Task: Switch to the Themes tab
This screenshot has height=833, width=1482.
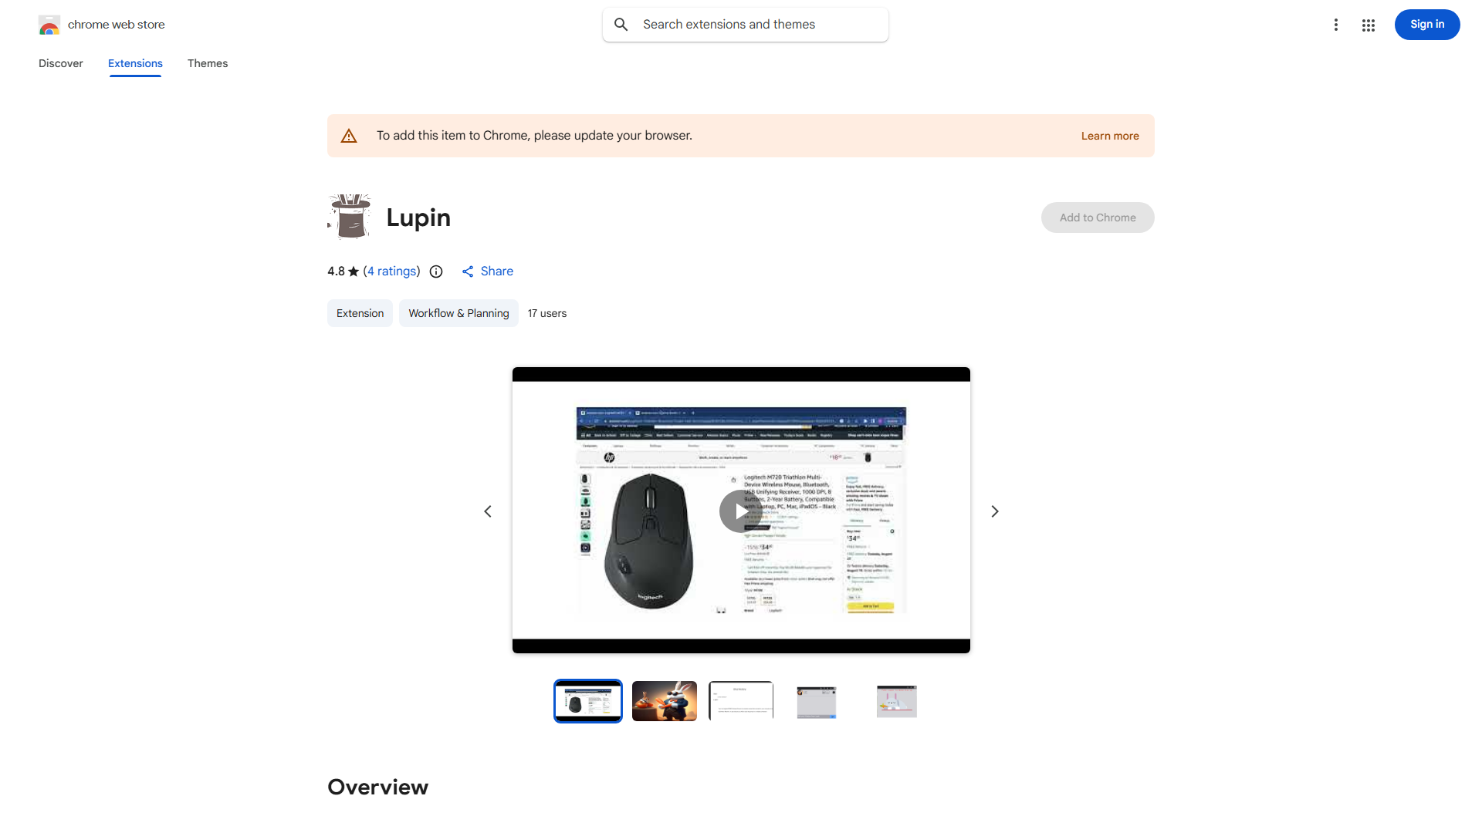Action: pyautogui.click(x=208, y=63)
